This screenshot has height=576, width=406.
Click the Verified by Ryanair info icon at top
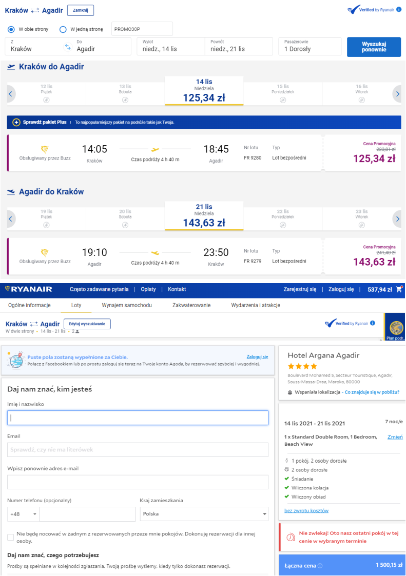pos(399,10)
